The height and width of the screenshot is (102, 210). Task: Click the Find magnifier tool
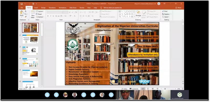pos(165,11)
